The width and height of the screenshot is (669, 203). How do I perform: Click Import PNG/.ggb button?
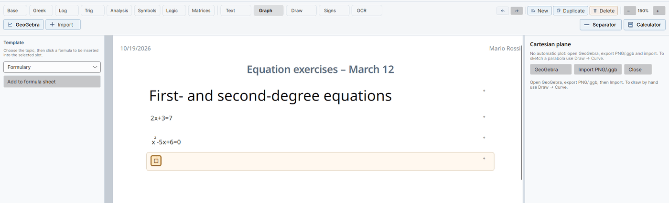pyautogui.click(x=598, y=70)
